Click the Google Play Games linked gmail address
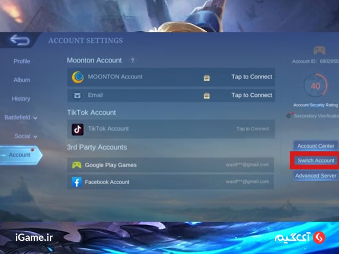The width and height of the screenshot is (339, 254). 247,165
